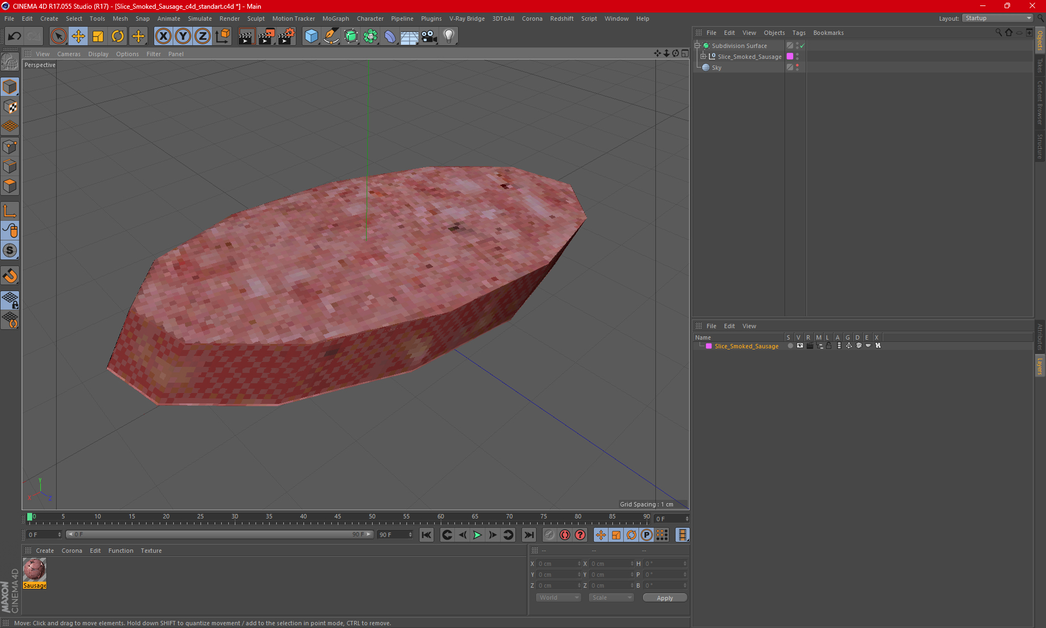Add Floor environment object icon
1046x628 pixels.
410,37
